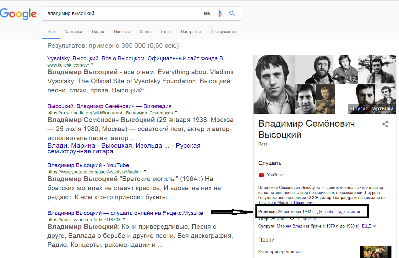Switch to the Видео tab
This screenshot has height=258, width=399.
tap(98, 31)
